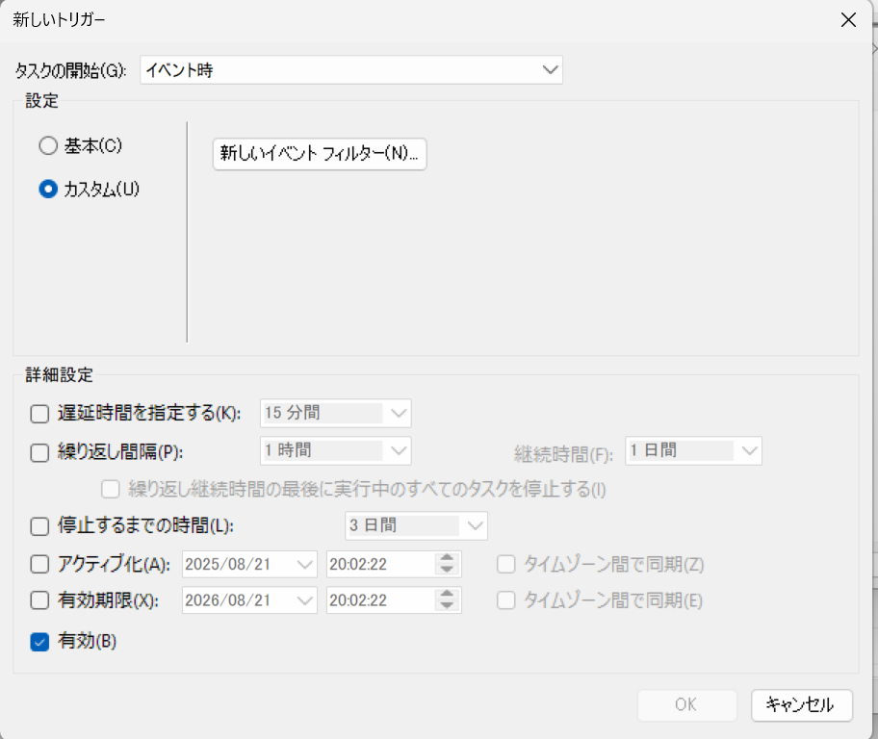Enable アクティブ化(A) checkbox
Viewport: 878px width, 739px height.
click(x=39, y=564)
